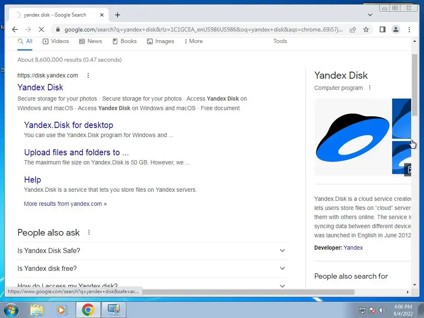The height and width of the screenshot is (318, 424).
Task: Click the padlock site info icon
Action: tap(58, 29)
